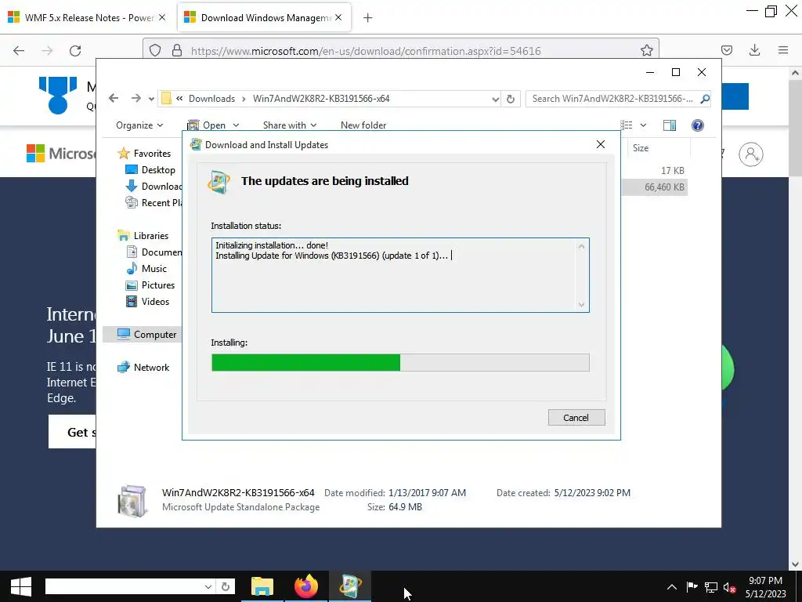Go back in Firefox
Screen dimensions: 802x602
(x=19, y=51)
